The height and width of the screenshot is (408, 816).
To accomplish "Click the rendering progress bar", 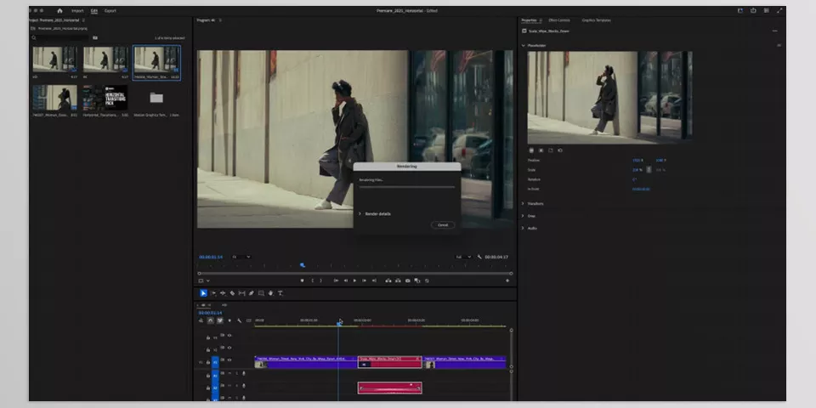I will (407, 186).
